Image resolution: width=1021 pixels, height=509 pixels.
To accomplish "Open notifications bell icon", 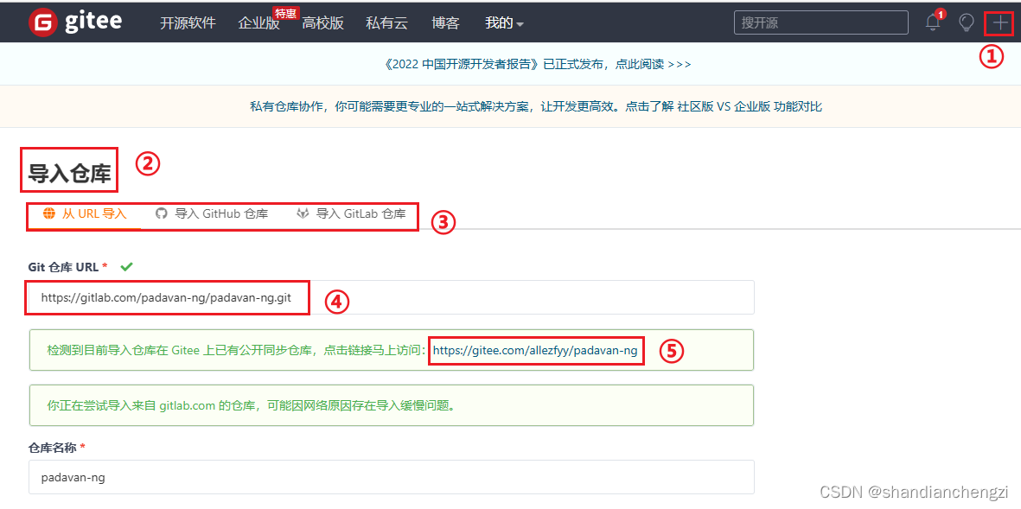I will point(933,22).
